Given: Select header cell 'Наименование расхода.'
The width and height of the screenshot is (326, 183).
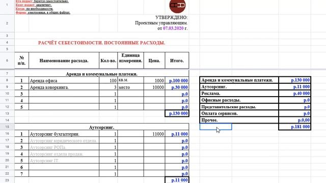Looking at the screenshot, I should click(x=64, y=60).
